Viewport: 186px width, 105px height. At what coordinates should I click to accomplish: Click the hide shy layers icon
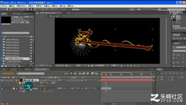[80, 74]
